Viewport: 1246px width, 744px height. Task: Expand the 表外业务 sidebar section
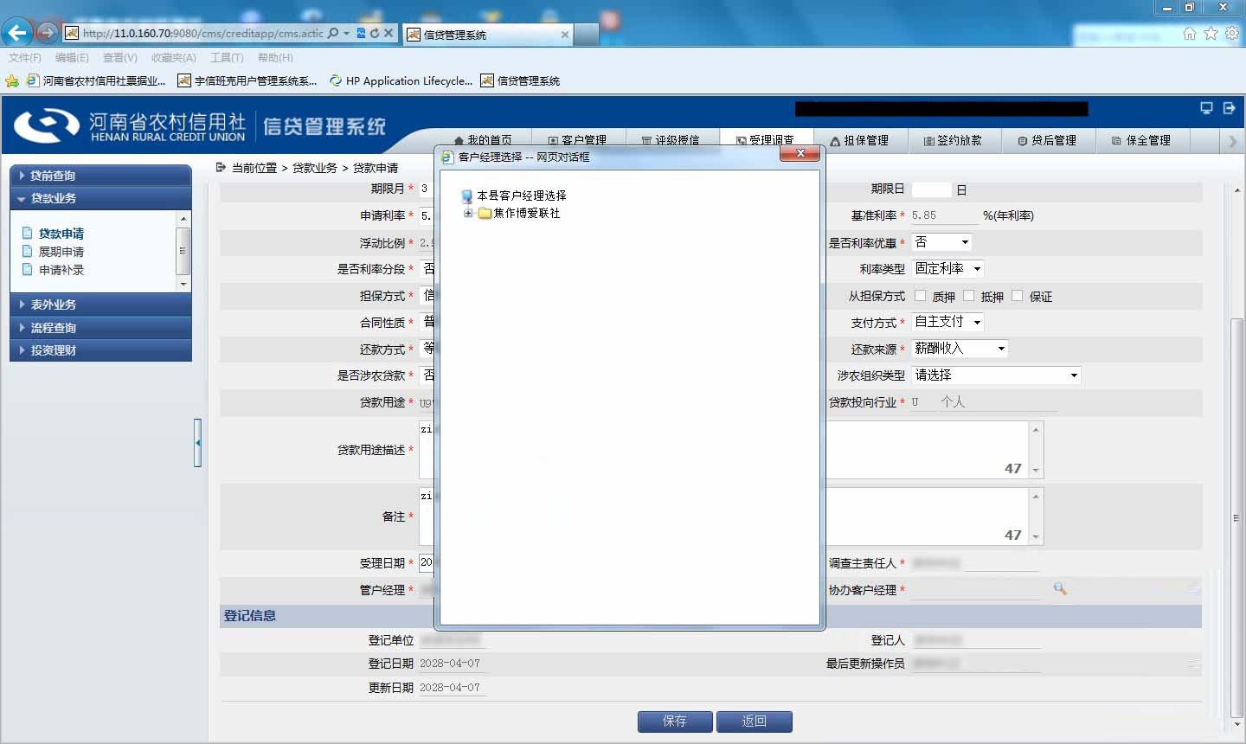(x=100, y=305)
